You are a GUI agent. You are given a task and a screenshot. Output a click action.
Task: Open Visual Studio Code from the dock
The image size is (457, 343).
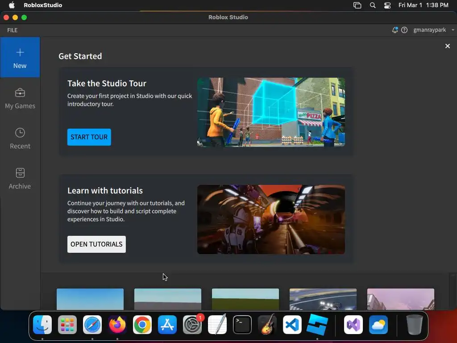(292, 325)
